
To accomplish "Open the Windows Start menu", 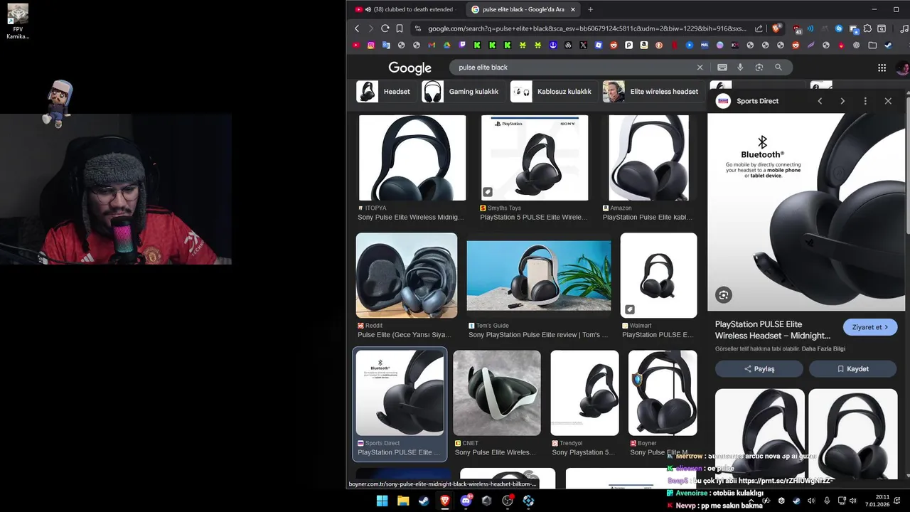I will [x=382, y=501].
